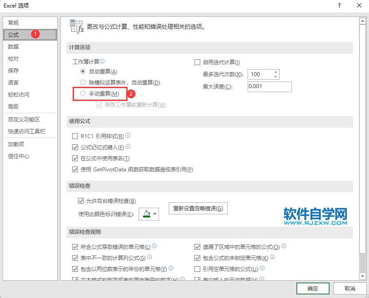This screenshot has height=298, width=369.
Task: Click the help question mark in title bar
Action: [x=339, y=5]
